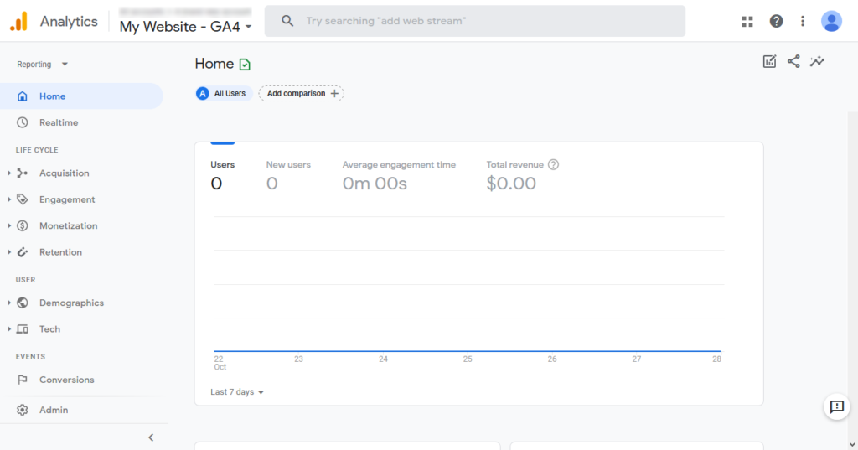Go to the Realtime report
This screenshot has width=858, height=450.
click(59, 122)
